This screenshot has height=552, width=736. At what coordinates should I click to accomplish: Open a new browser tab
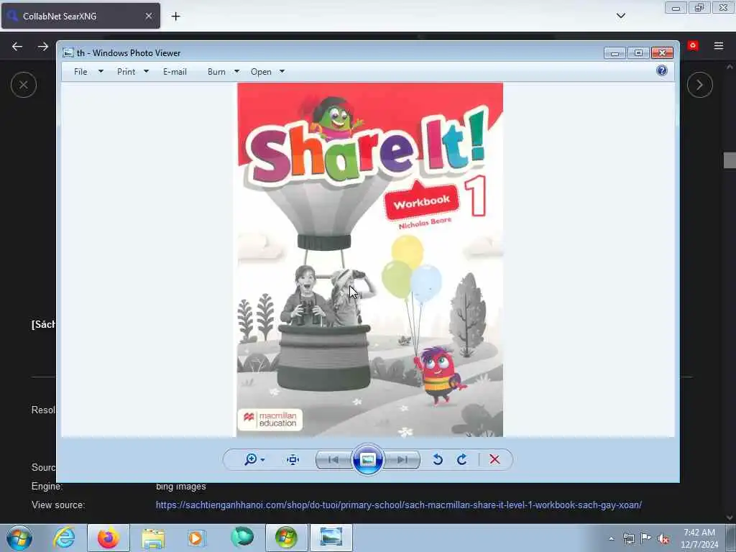point(175,17)
